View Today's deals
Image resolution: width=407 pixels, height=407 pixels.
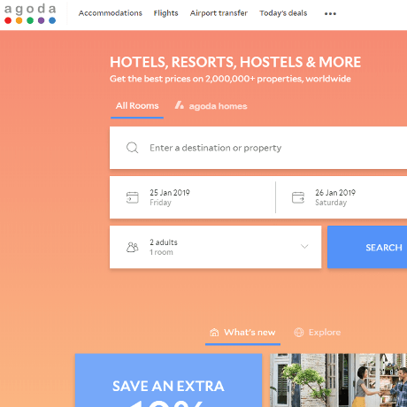click(x=283, y=13)
